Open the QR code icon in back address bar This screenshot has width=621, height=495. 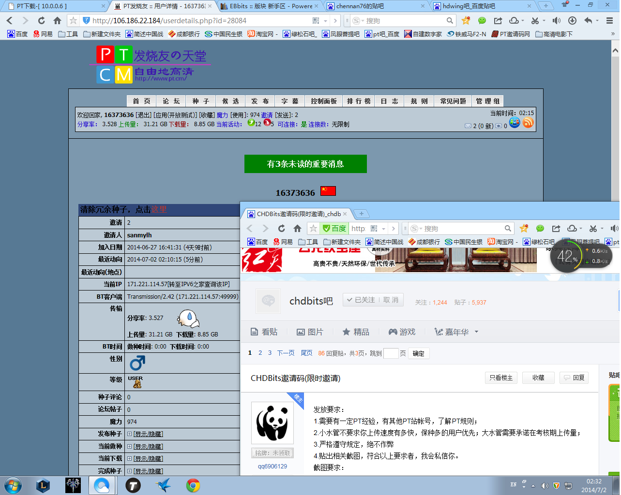pos(316,21)
